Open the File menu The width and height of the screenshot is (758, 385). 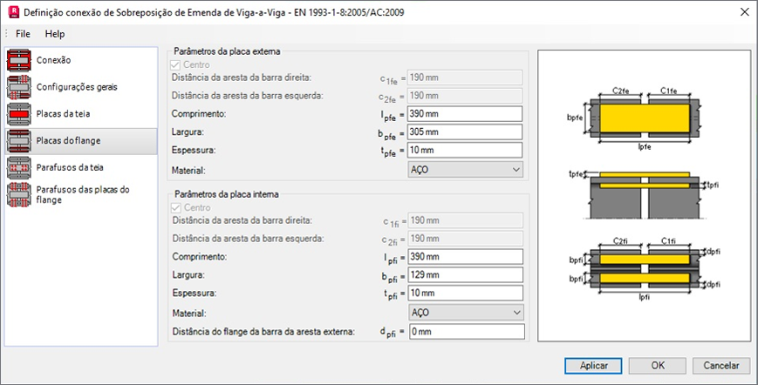click(x=23, y=34)
